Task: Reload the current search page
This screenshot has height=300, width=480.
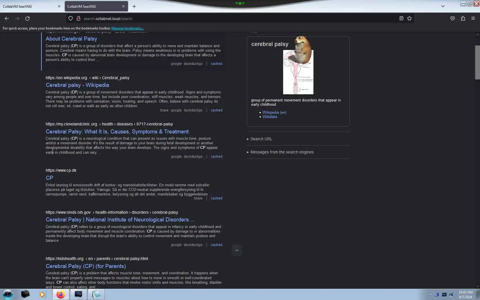Action: tap(27, 19)
